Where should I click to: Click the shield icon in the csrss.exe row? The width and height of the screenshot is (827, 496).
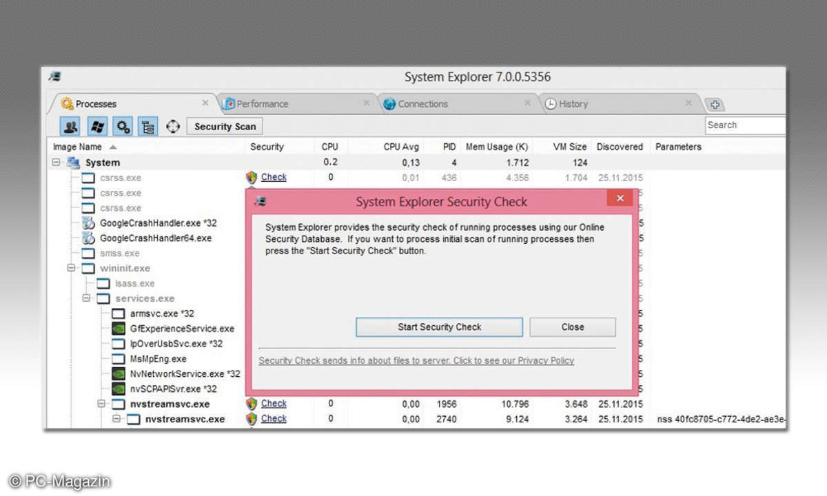(252, 178)
